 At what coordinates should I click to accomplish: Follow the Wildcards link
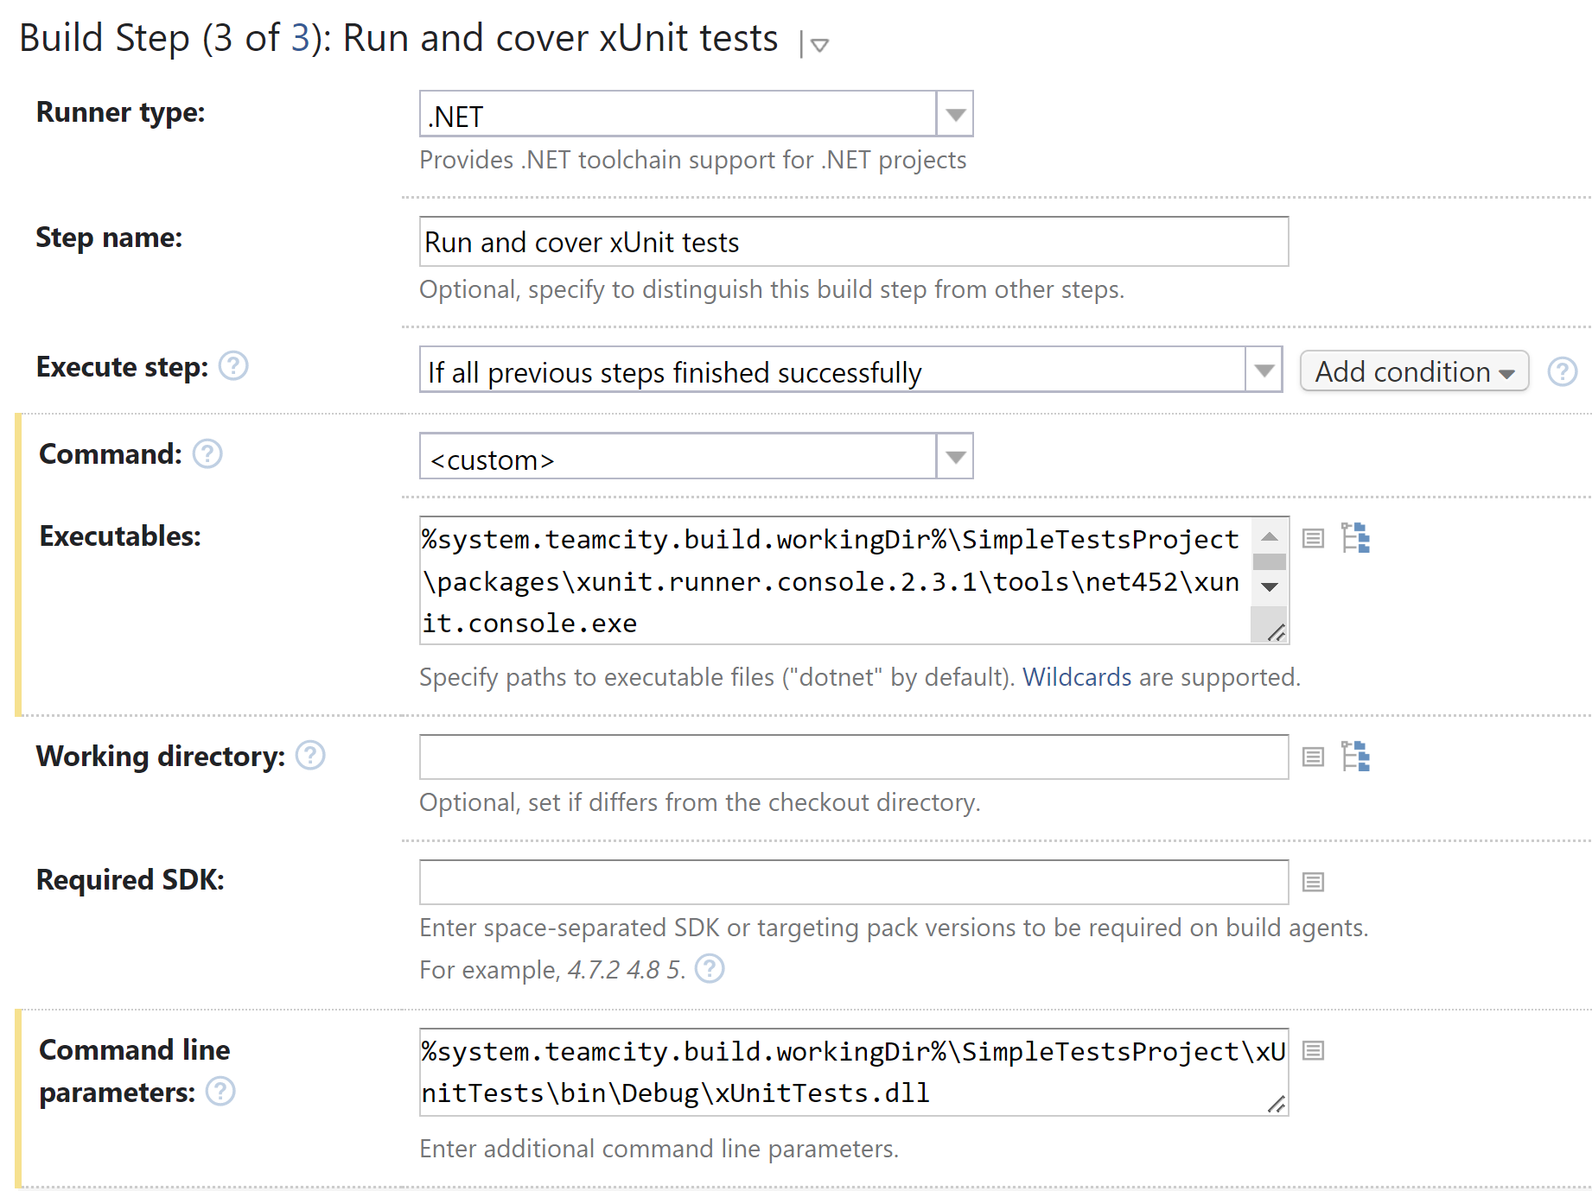point(1077,677)
